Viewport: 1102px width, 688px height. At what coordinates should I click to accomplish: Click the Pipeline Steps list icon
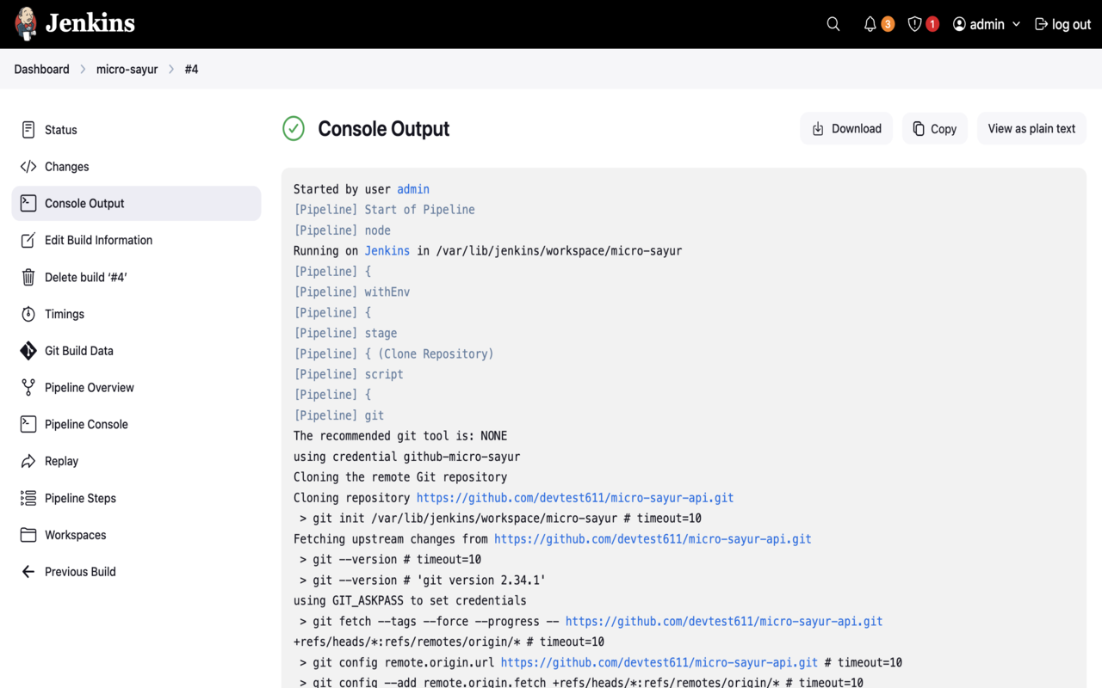point(28,498)
